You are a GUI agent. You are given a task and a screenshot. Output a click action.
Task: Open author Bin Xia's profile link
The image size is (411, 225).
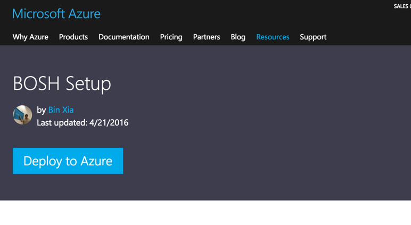[61, 110]
